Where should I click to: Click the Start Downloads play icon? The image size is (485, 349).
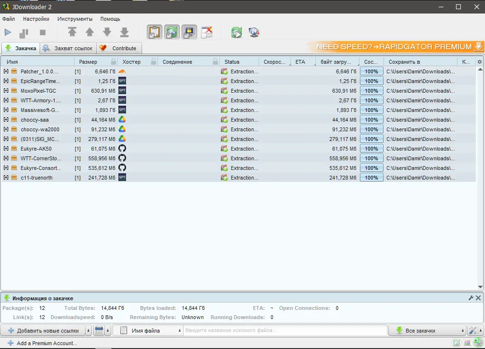(8, 32)
